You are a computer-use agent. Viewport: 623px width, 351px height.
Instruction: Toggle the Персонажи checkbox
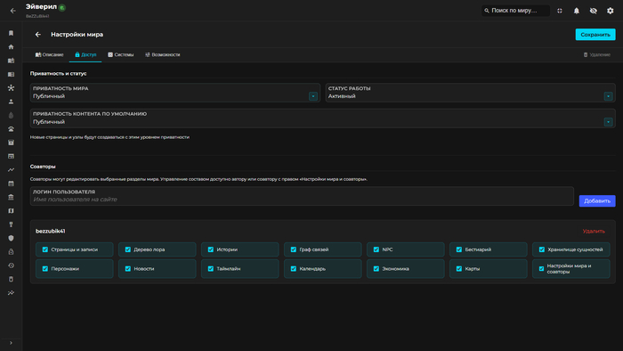44,269
